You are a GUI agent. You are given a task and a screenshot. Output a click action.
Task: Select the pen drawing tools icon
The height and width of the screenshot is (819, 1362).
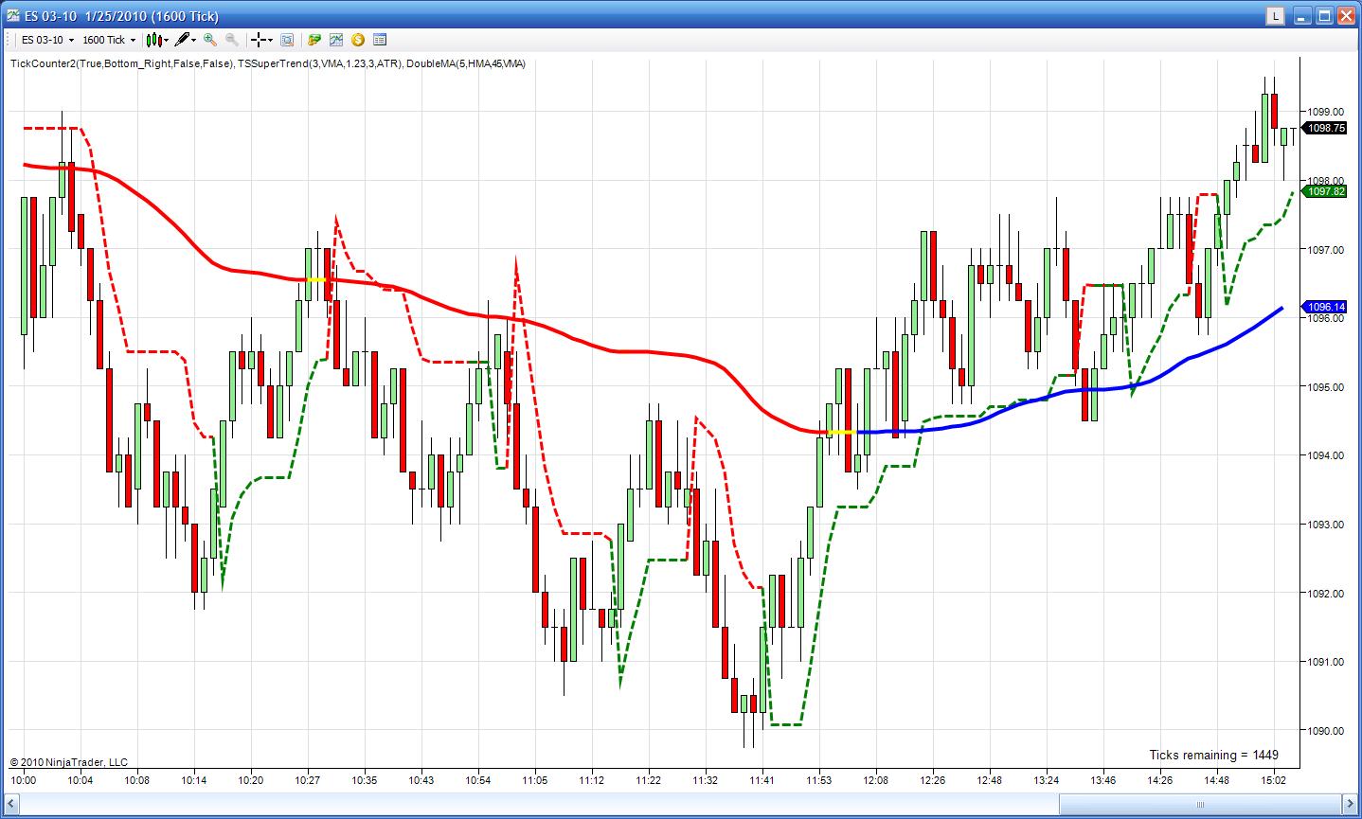click(x=182, y=40)
